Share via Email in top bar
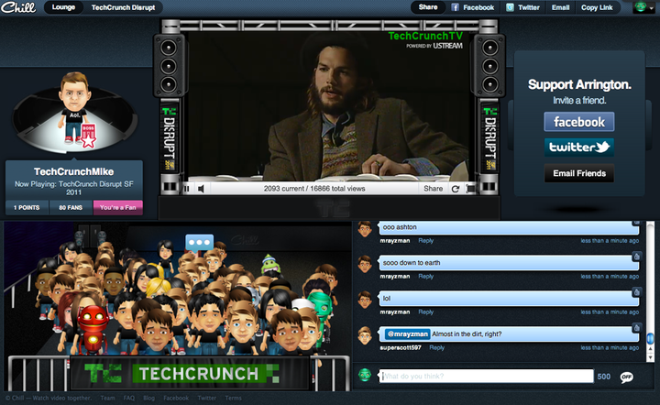660x405 pixels. click(561, 7)
